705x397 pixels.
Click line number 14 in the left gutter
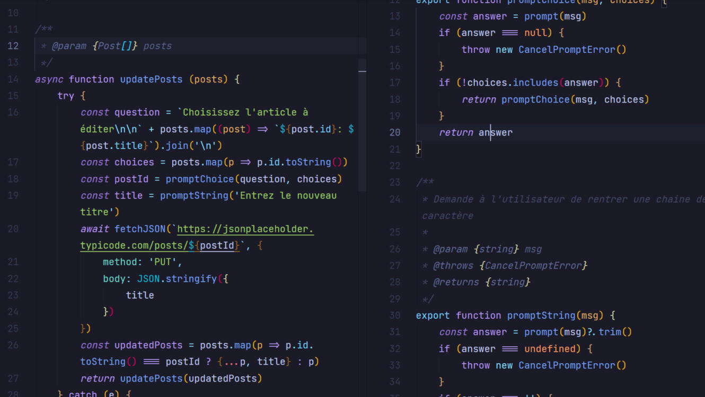[13, 79]
